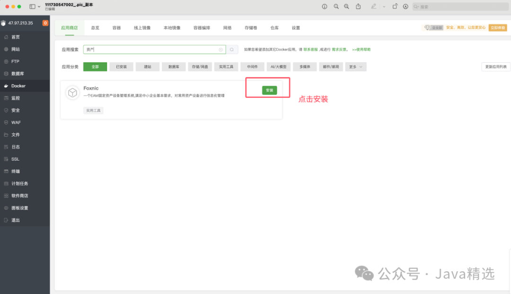Click into the 应用搜索 input field
Viewport: 511px width, 294px height.
point(154,50)
